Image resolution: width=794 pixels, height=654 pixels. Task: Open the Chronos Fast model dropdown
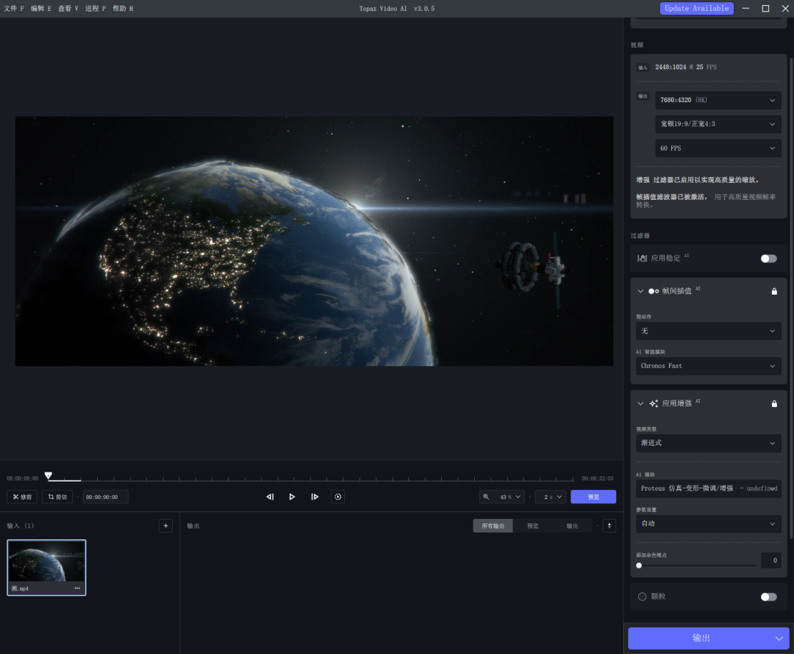pos(709,366)
